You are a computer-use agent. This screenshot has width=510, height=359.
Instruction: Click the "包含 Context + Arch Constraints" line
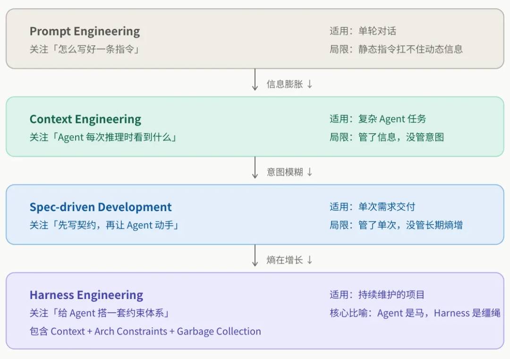[x=145, y=332]
